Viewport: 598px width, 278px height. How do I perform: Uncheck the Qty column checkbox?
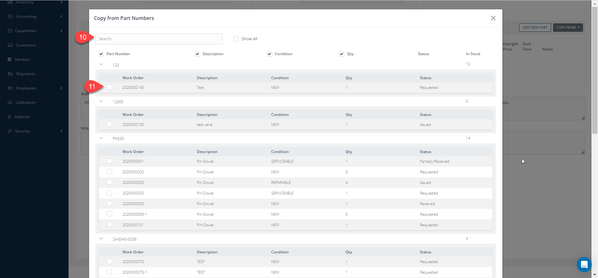point(341,54)
